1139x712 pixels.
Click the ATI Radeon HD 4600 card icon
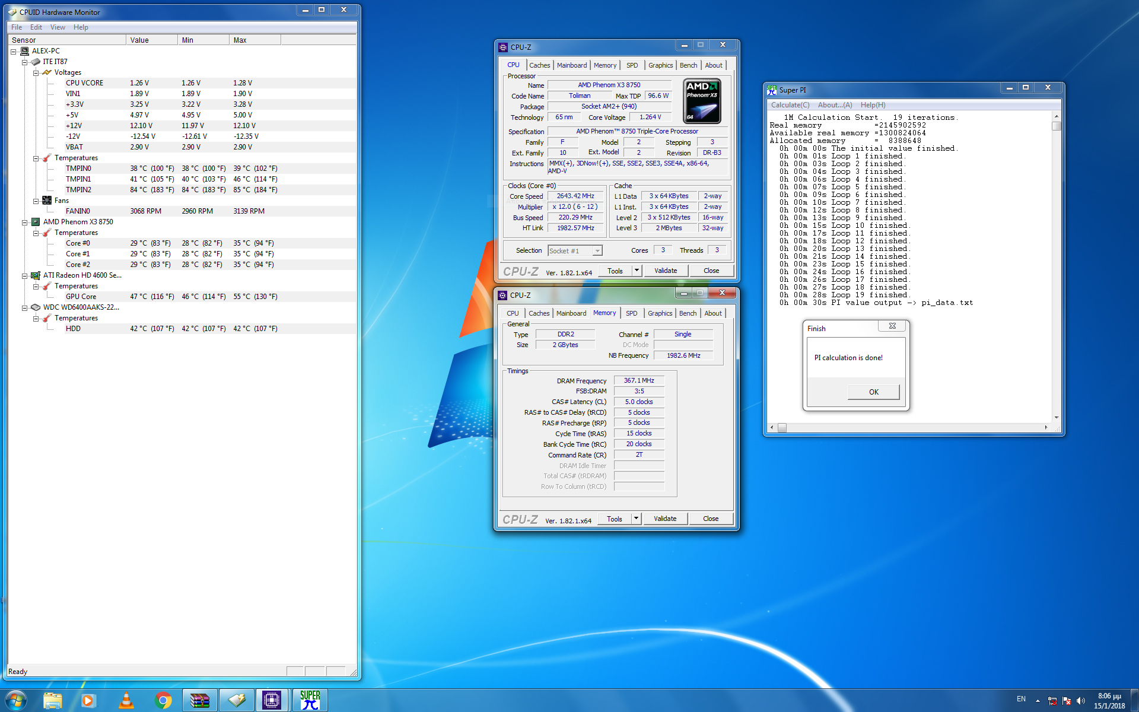pyautogui.click(x=36, y=275)
